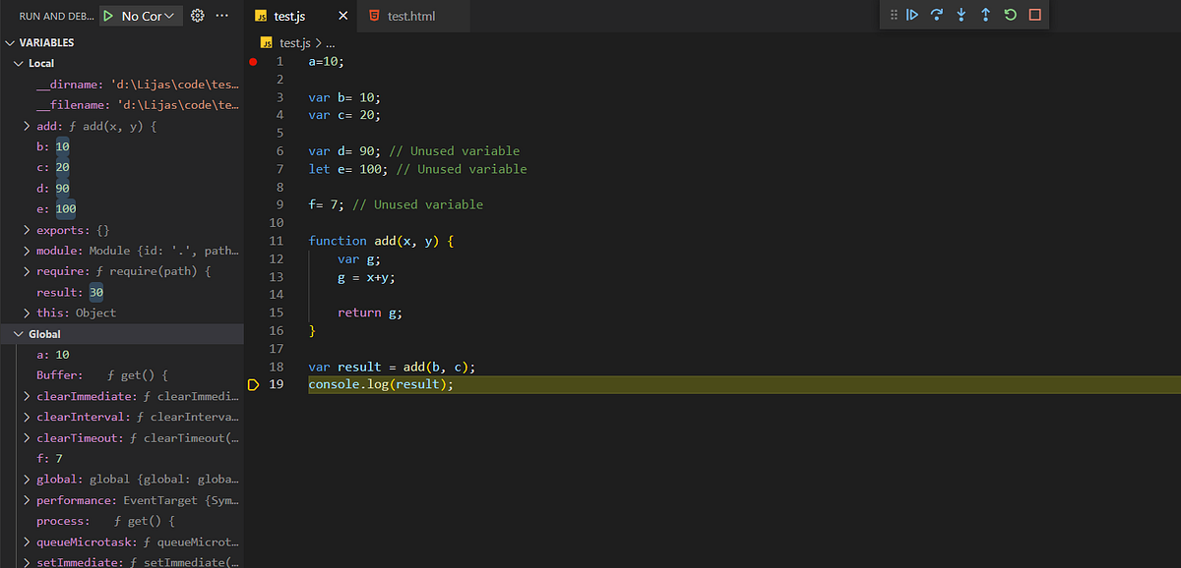Click the HTML file icon on test.html tab
This screenshot has height=568, width=1181.
(374, 16)
